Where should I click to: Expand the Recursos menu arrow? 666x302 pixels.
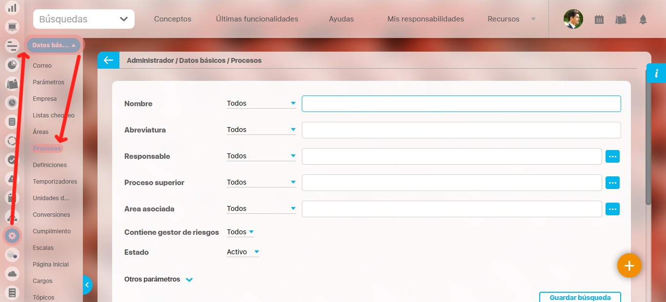coord(533,19)
